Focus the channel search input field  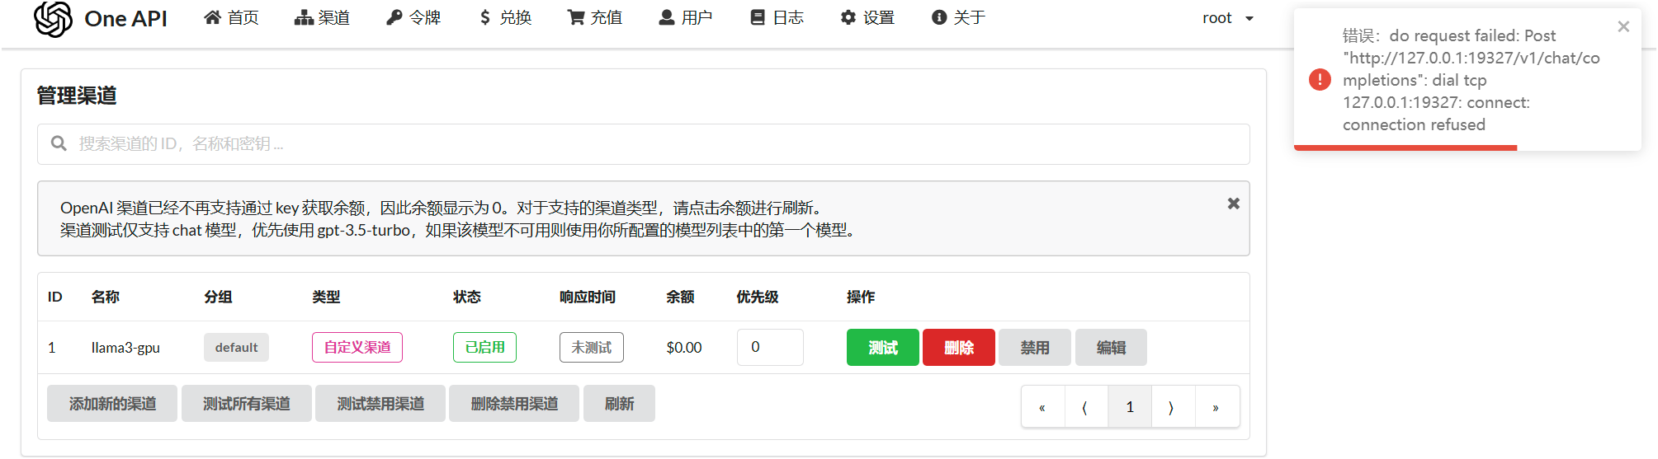(x=644, y=144)
